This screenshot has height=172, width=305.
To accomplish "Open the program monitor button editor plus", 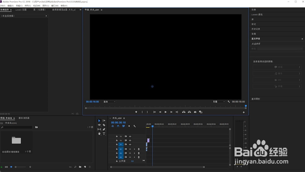I will (243, 112).
